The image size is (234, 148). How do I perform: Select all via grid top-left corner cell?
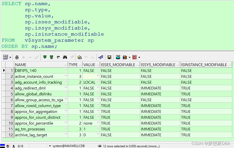tap(4, 65)
